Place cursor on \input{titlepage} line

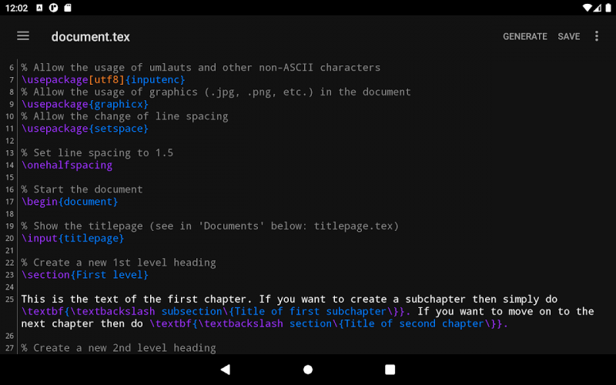coord(72,238)
